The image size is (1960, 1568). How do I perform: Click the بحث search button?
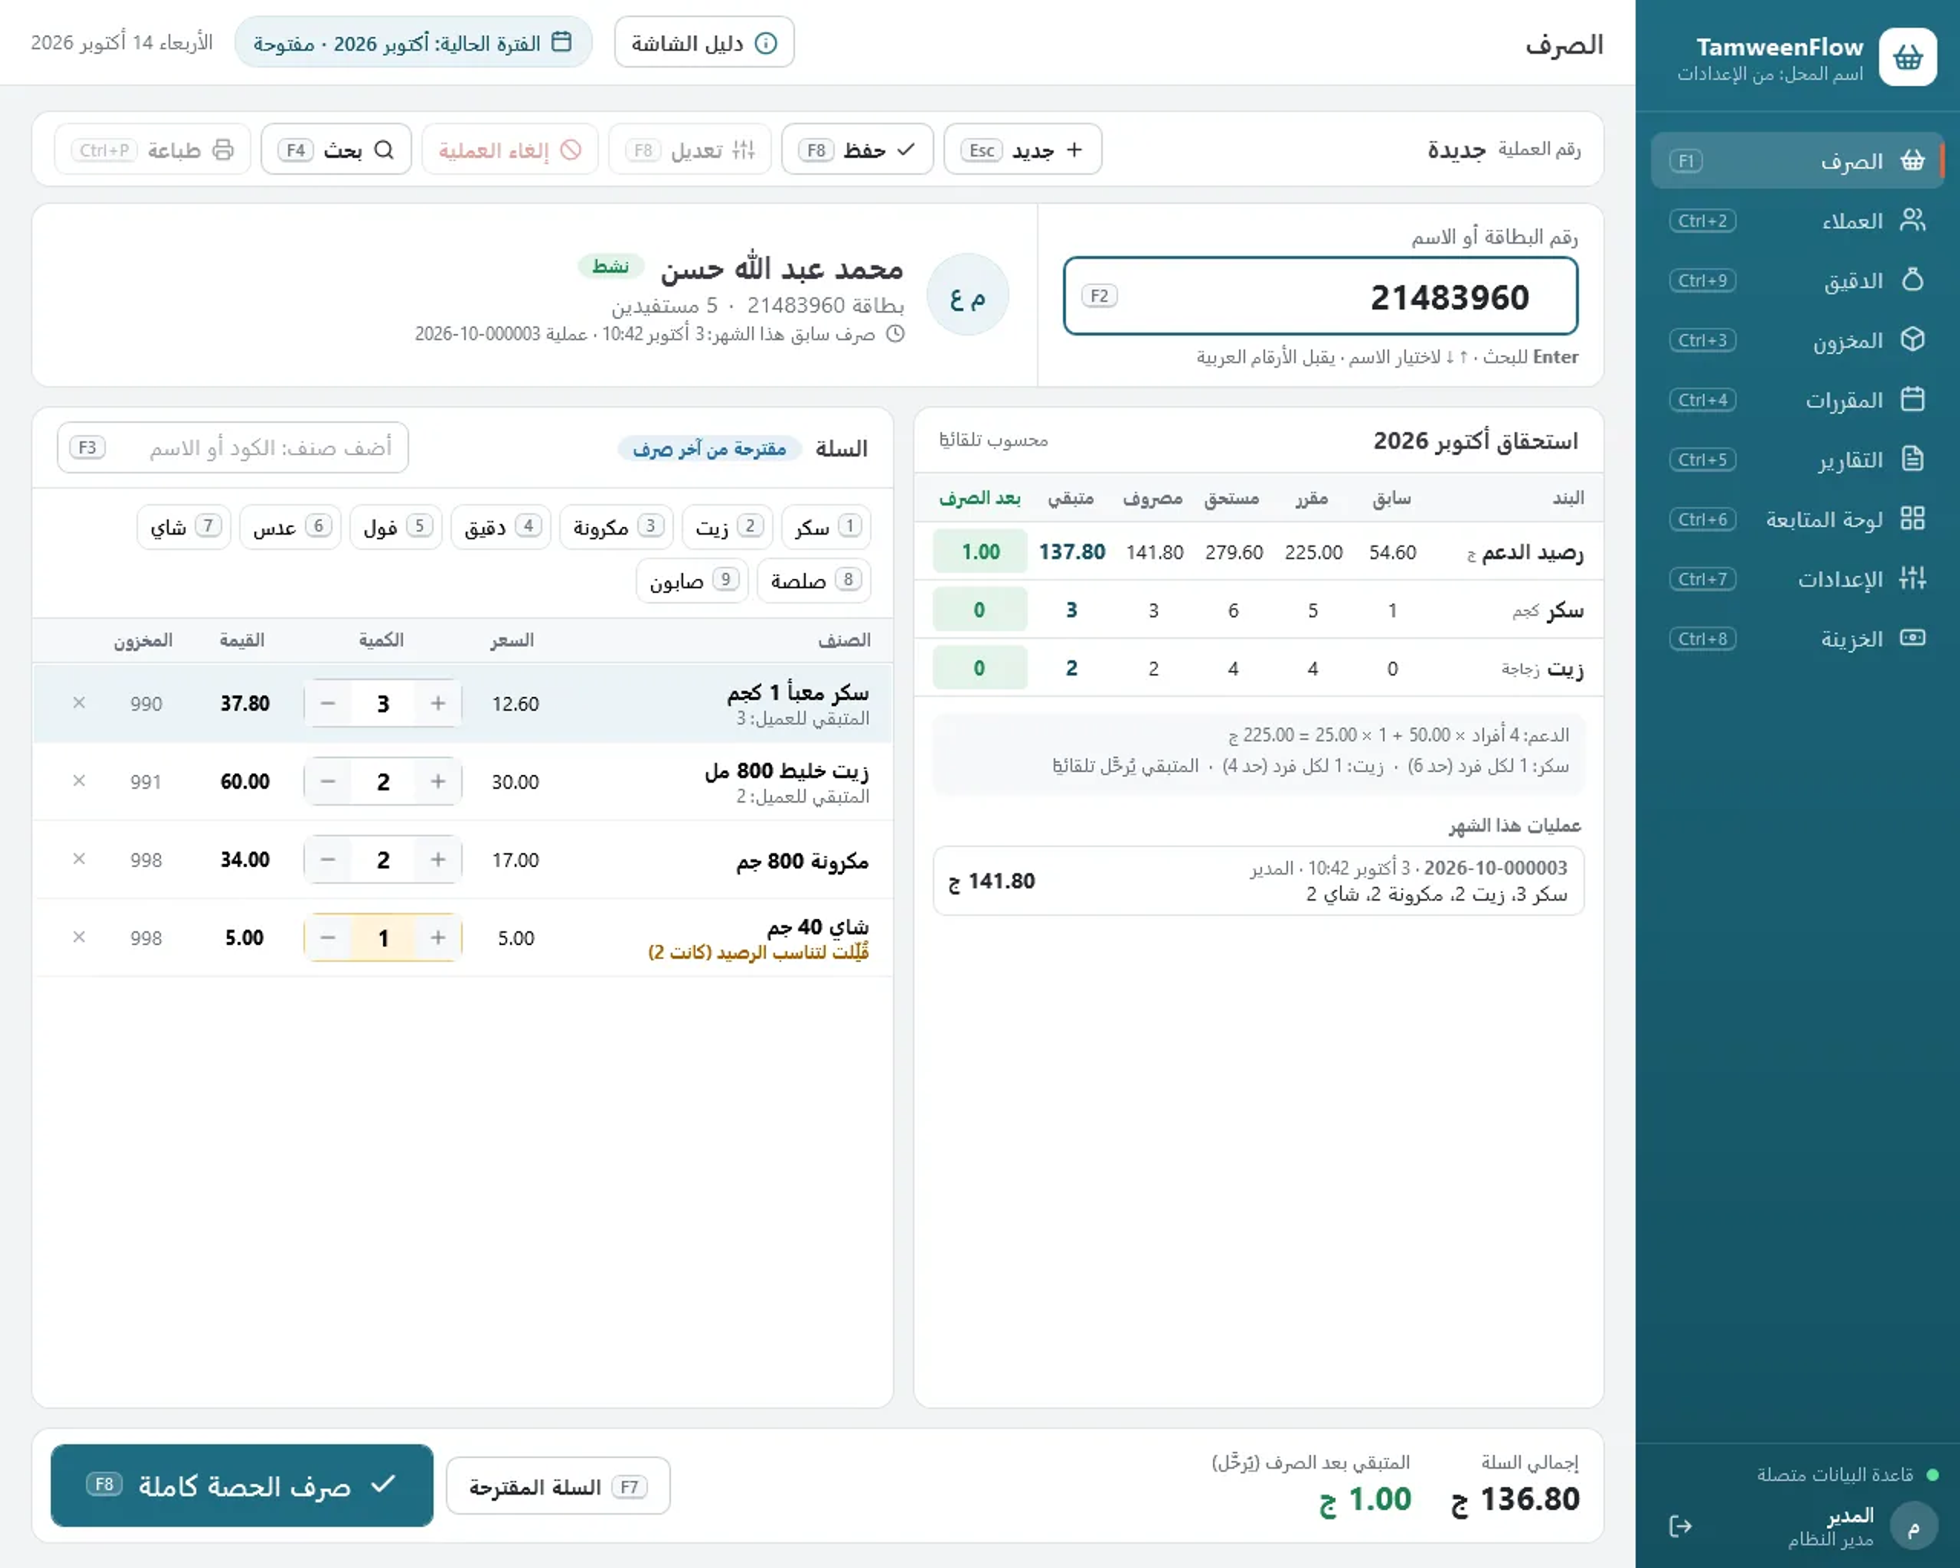click(x=336, y=149)
